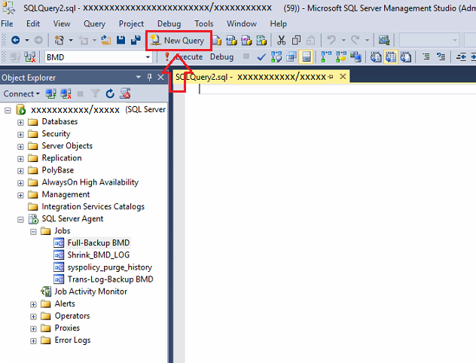Click Object Explorer Disconnect icon
This screenshot has height=363, width=476.
coord(66,94)
